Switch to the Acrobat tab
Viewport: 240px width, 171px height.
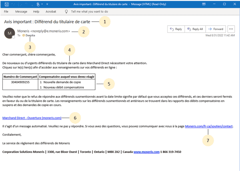click(x=51, y=12)
